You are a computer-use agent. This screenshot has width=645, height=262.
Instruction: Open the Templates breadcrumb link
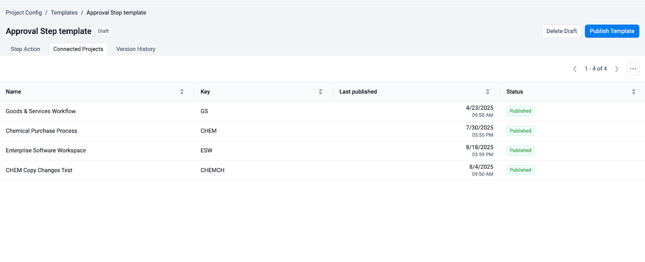64,12
